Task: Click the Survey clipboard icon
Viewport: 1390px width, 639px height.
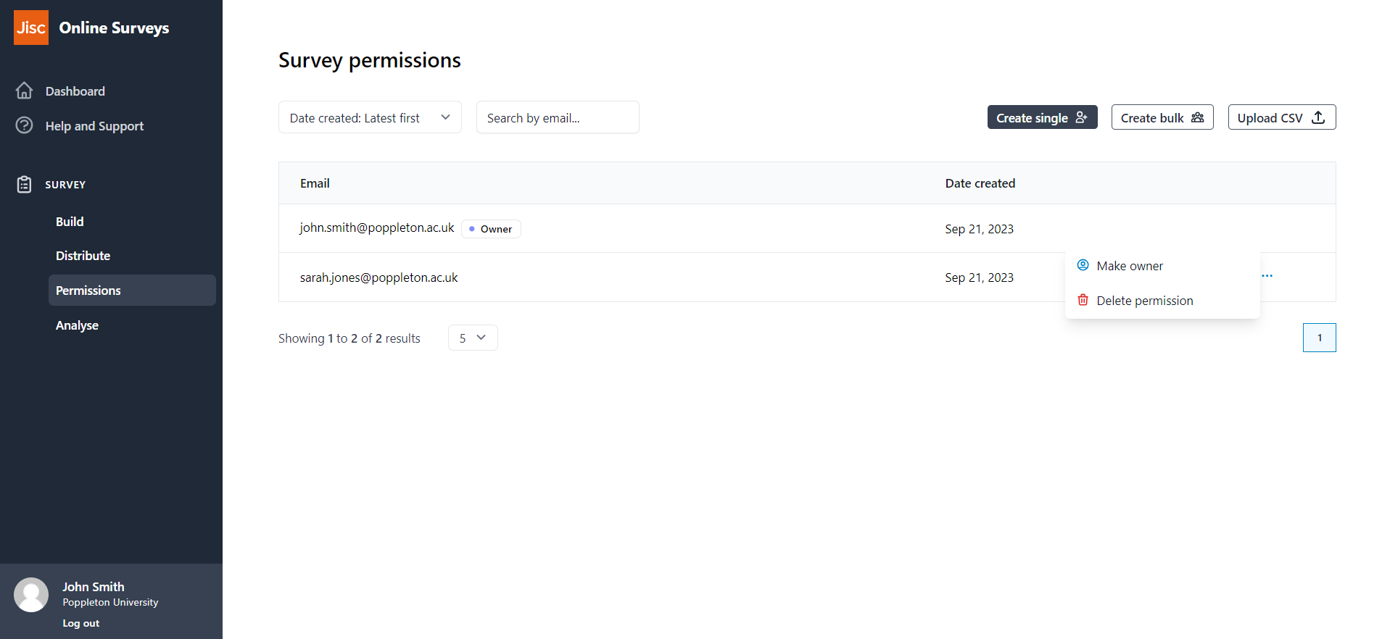Action: [x=24, y=184]
